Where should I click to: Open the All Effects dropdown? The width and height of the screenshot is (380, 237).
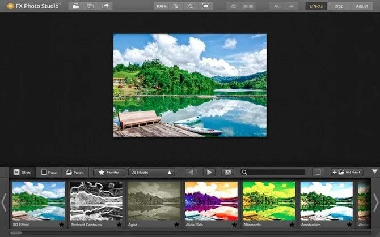point(151,172)
